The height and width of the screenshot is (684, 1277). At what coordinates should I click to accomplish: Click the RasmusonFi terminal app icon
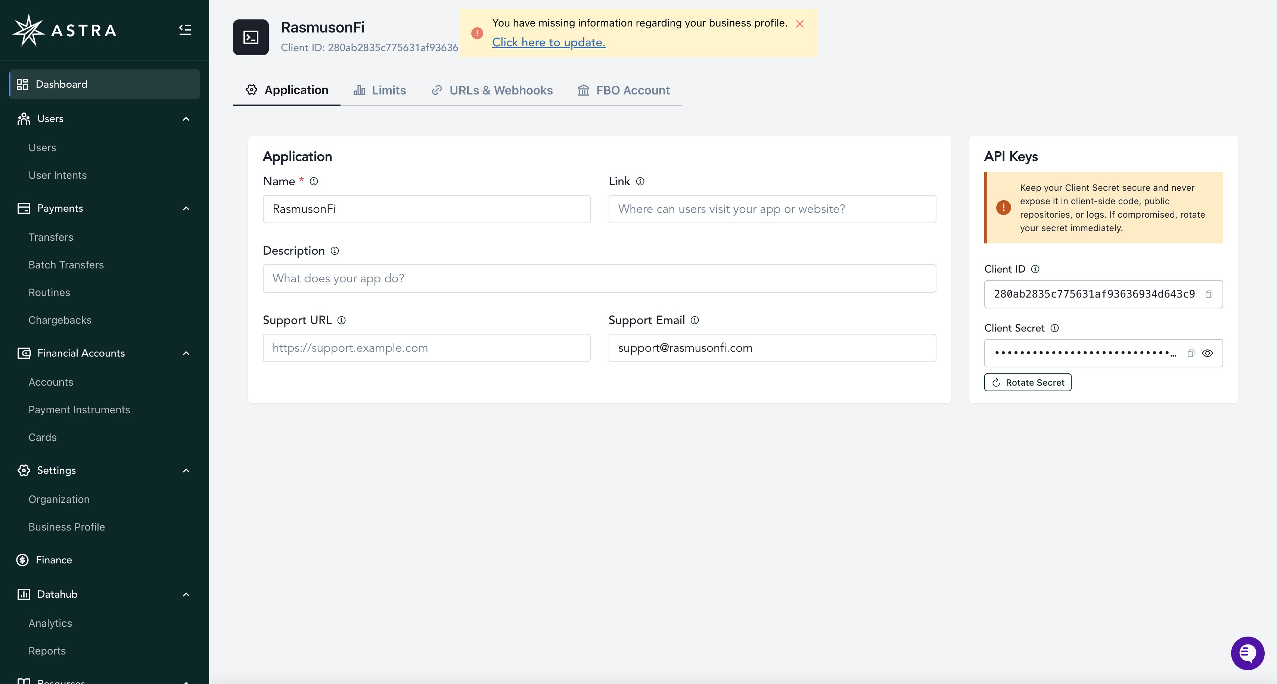coord(251,37)
